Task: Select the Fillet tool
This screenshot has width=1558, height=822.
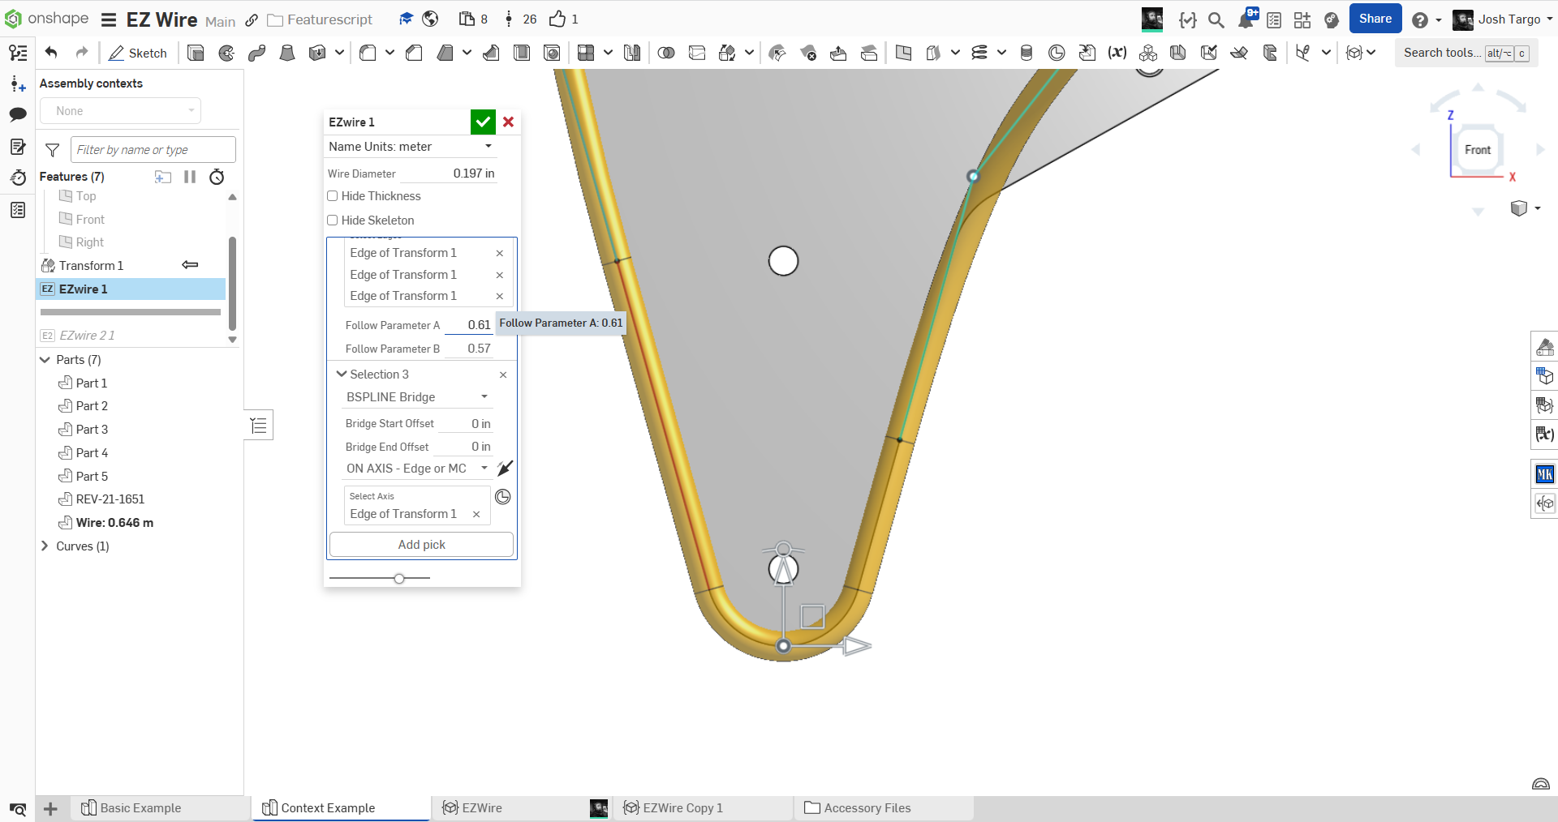Action: 368,53
